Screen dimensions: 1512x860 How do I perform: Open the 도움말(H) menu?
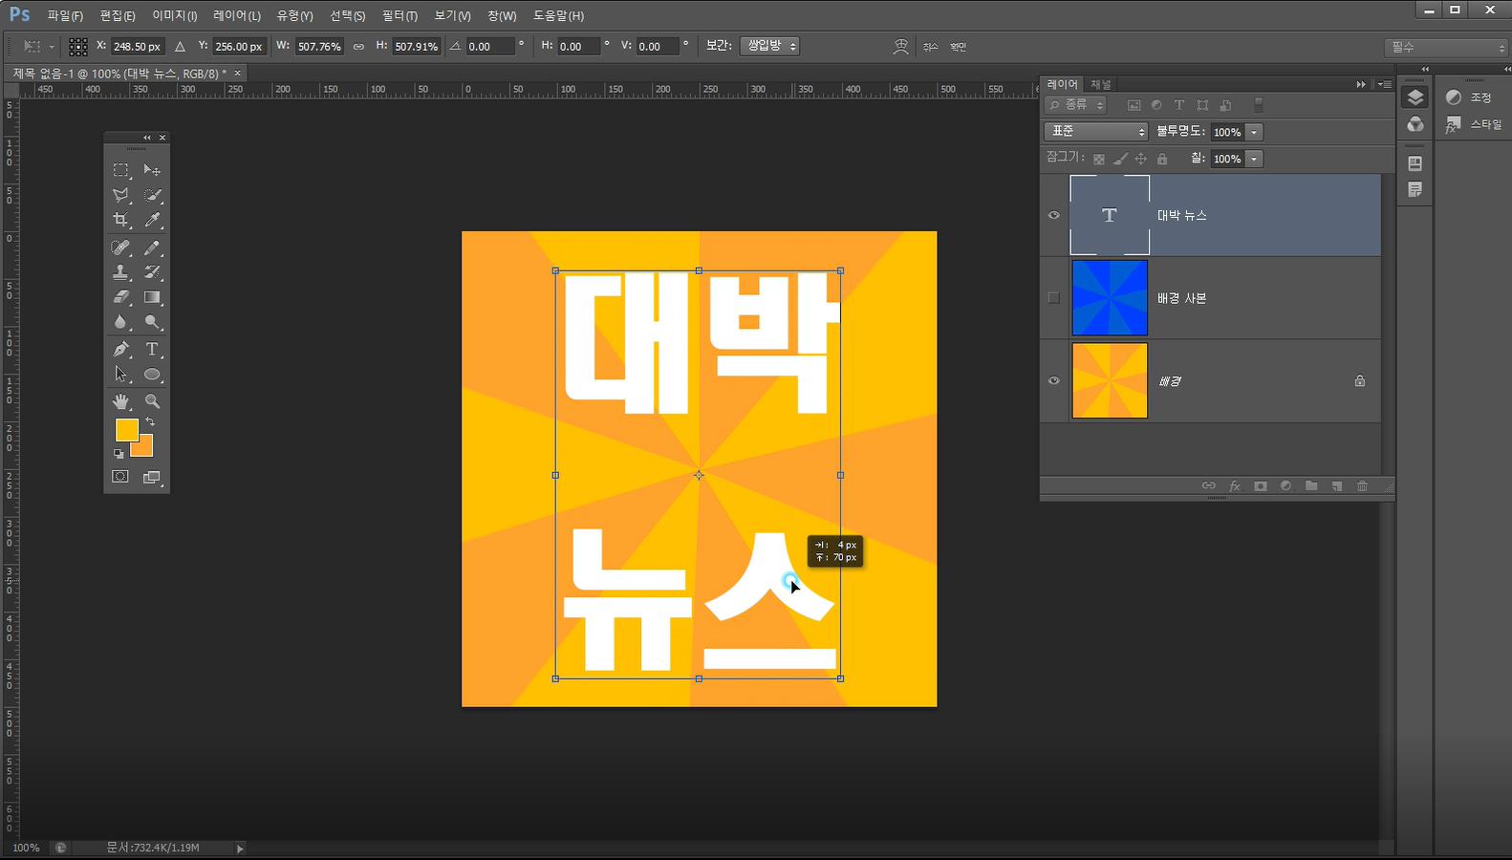click(x=558, y=16)
